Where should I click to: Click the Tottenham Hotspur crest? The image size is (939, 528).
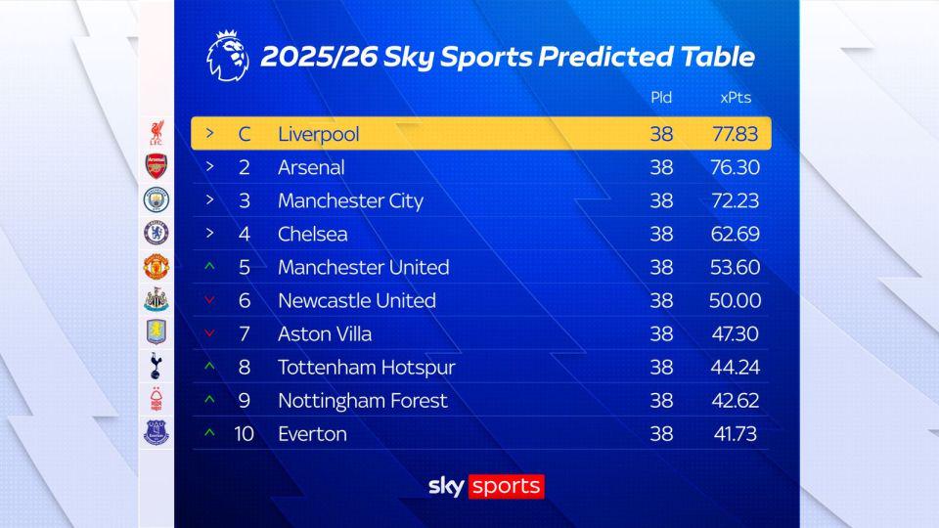[156, 366]
